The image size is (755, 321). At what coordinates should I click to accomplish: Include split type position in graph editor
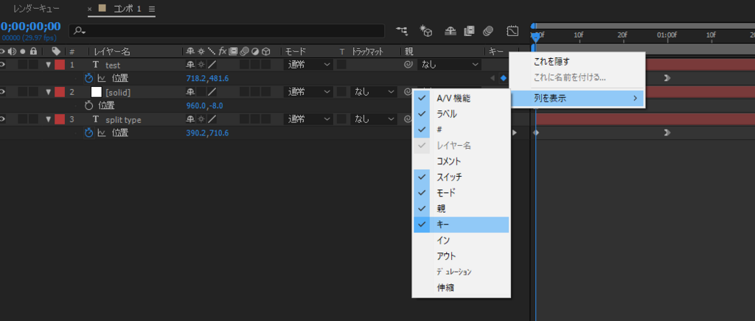point(102,133)
